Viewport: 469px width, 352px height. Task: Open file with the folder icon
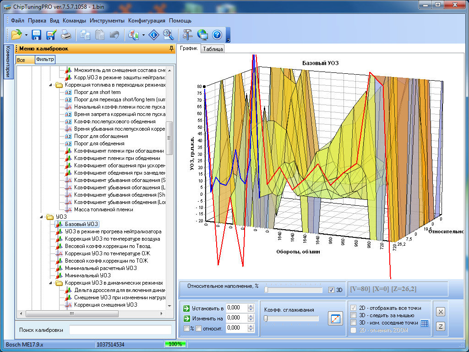(16, 34)
